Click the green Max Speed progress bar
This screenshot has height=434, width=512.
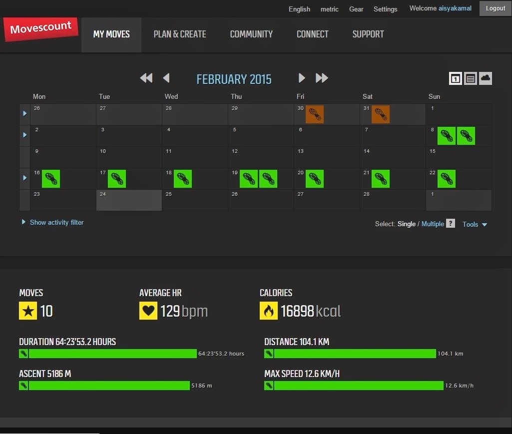point(359,386)
